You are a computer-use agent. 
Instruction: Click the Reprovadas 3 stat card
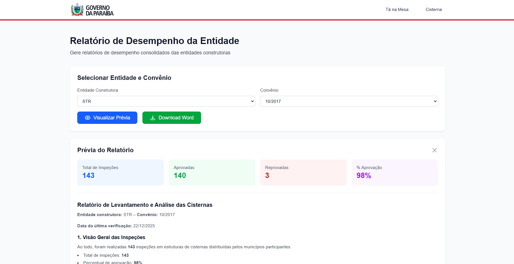pyautogui.click(x=303, y=172)
